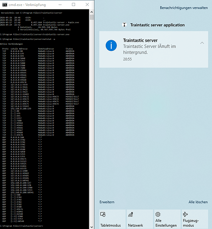The height and width of the screenshot is (229, 212).
Task: Click the 'Aktive Verbindungen' heading in cmd
Action: (11, 44)
